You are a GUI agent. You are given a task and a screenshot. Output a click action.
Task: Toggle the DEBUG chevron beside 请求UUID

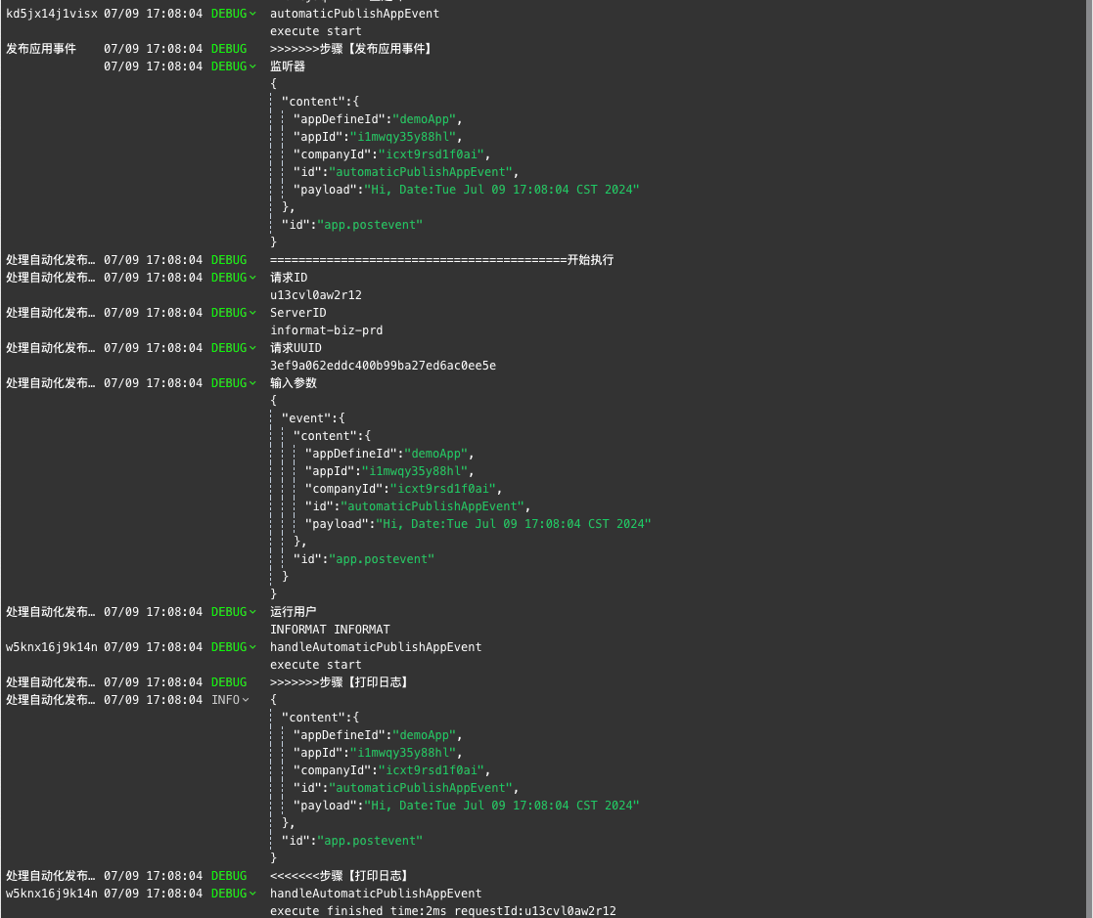[x=253, y=348]
